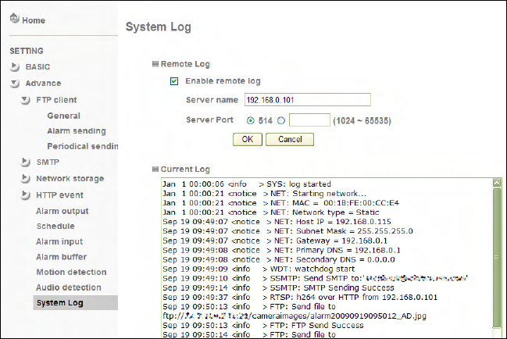This screenshot has width=507, height=339.
Task: Collapse the FTP client submenu
Action: (x=26, y=100)
